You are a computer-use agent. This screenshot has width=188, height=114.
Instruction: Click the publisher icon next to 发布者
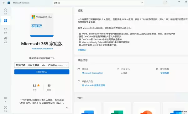[x=79, y=69]
